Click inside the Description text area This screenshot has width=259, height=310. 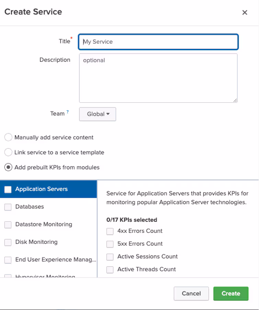pyautogui.click(x=158, y=78)
